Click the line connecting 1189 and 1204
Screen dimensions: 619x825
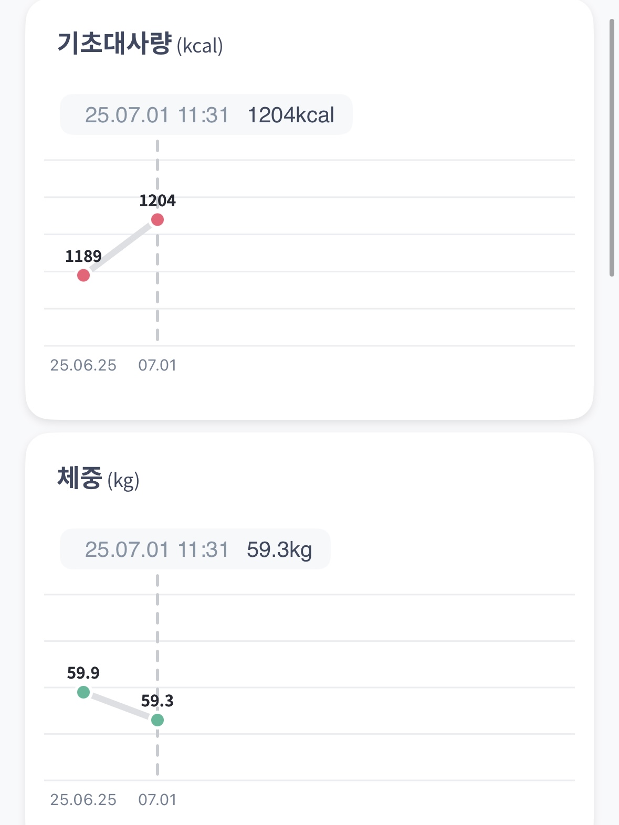click(120, 247)
